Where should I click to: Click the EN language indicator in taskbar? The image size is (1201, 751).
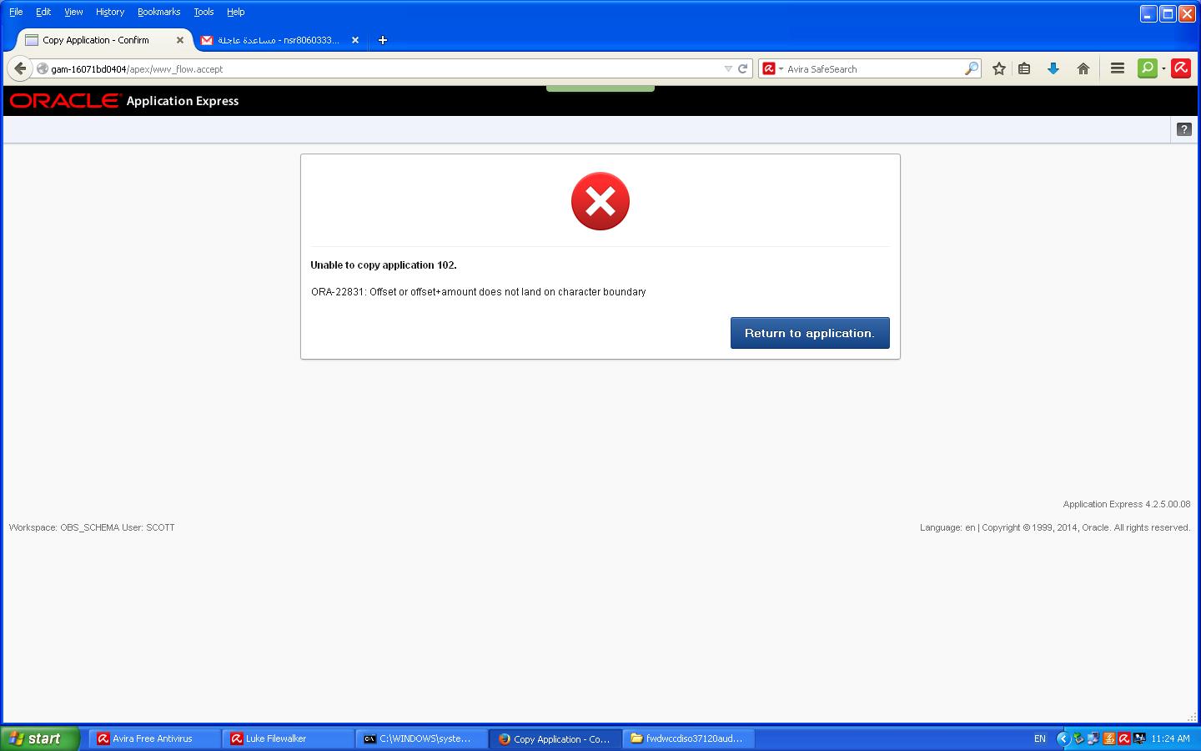tap(1040, 738)
